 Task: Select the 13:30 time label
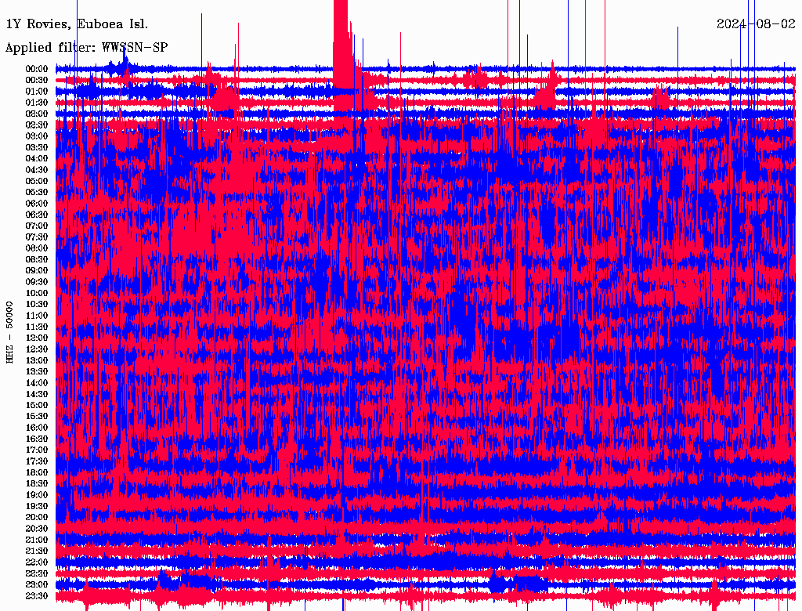[37, 372]
